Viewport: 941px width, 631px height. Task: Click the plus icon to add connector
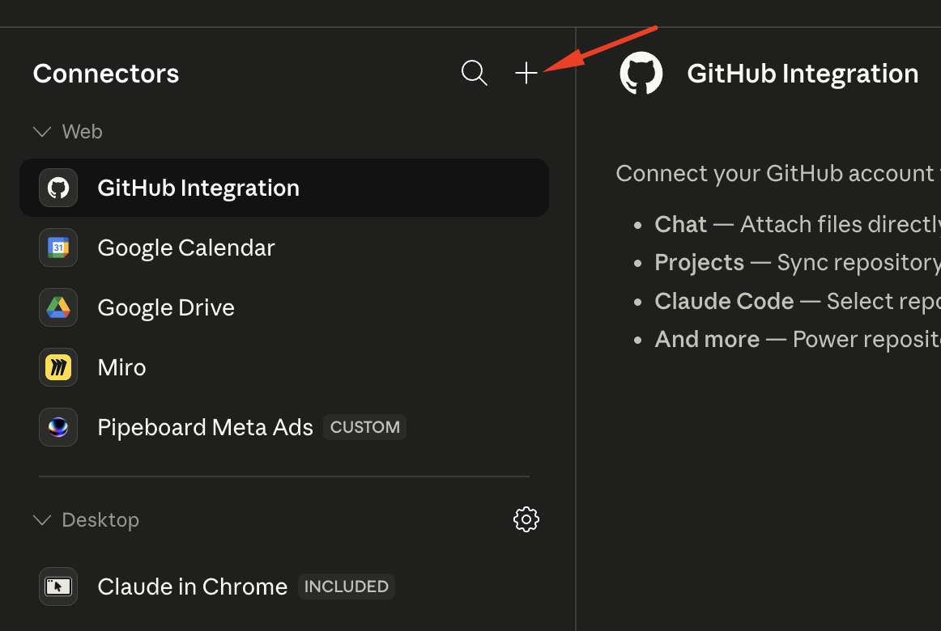click(x=526, y=73)
